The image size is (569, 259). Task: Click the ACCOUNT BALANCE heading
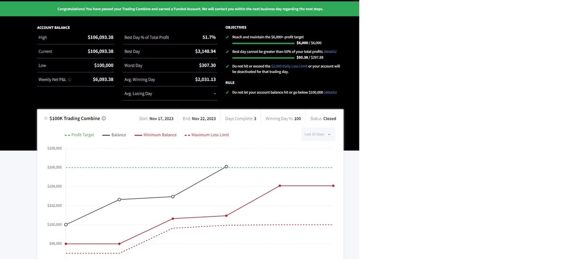(x=54, y=27)
